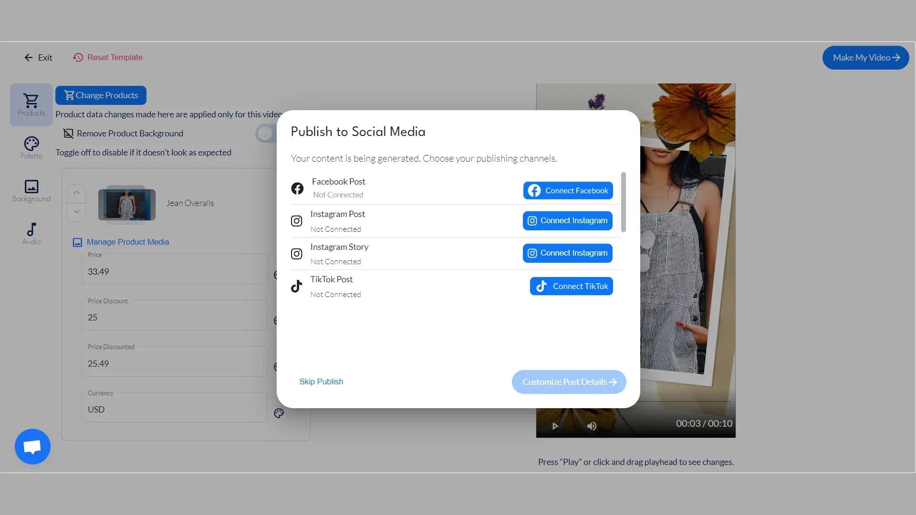Mute the video preview volume
This screenshot has height=515, width=916.
click(592, 426)
